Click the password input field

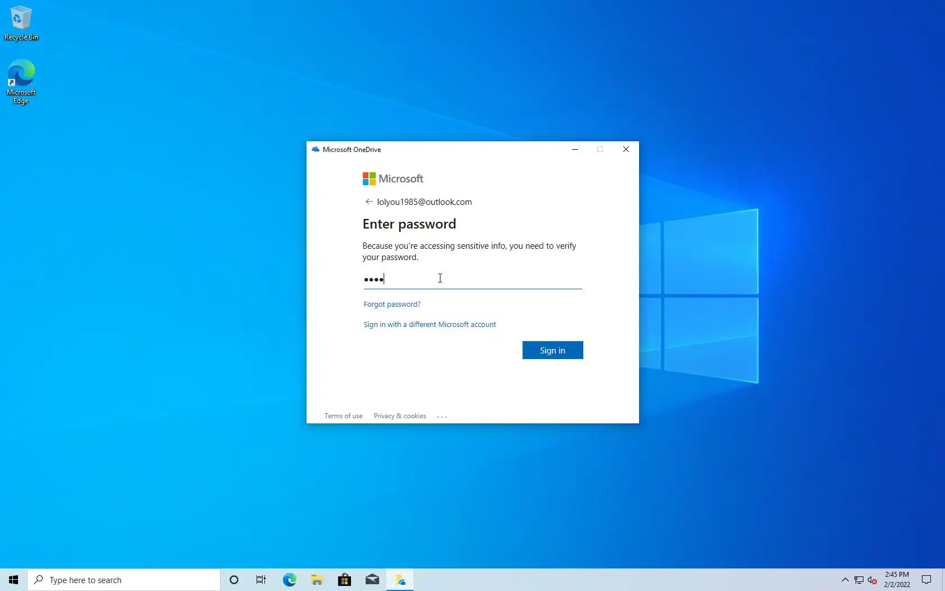click(472, 279)
